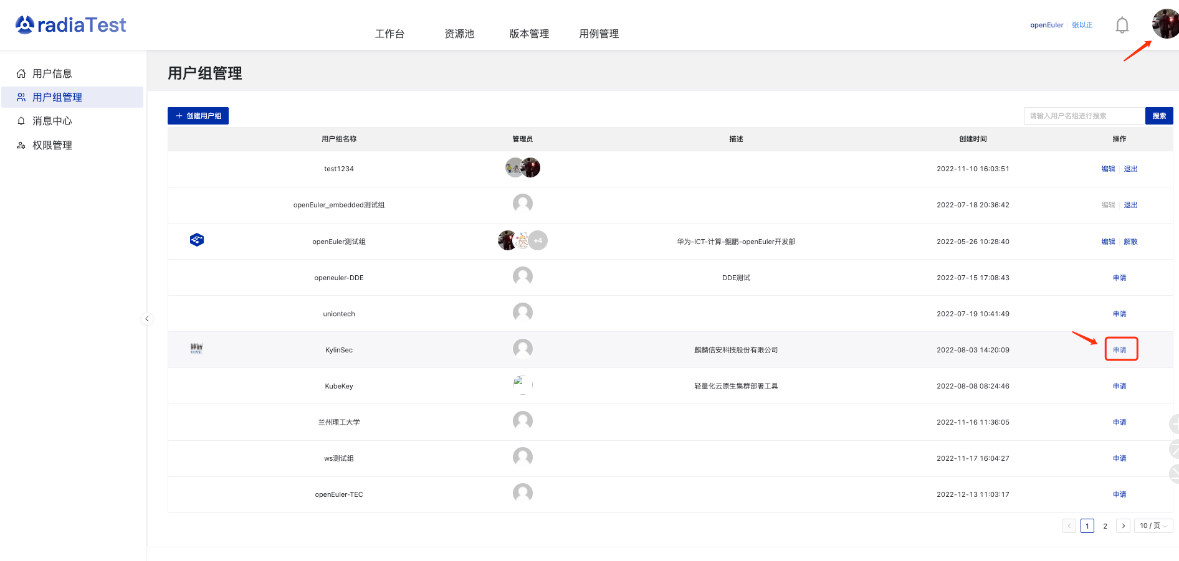Open the notification bell
This screenshot has width=1179, height=561.
coord(1122,26)
